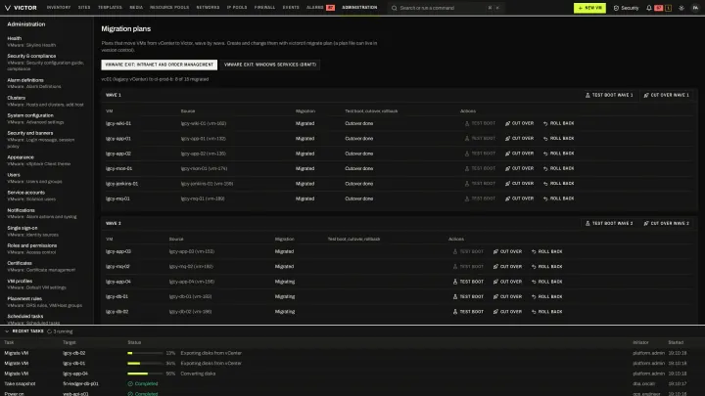Test boot lgcy-app-04
This screenshot has height=396, width=705.
coord(468,282)
